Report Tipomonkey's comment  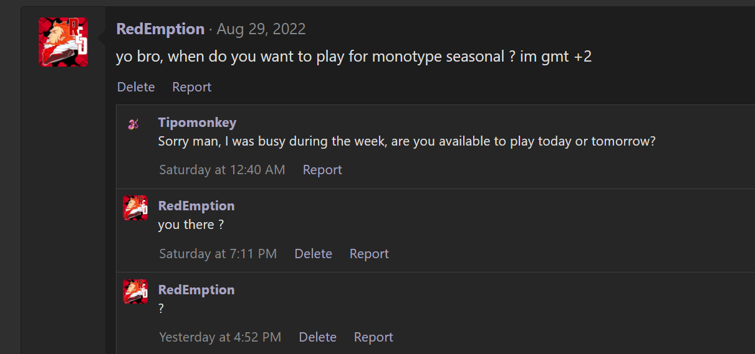(322, 170)
